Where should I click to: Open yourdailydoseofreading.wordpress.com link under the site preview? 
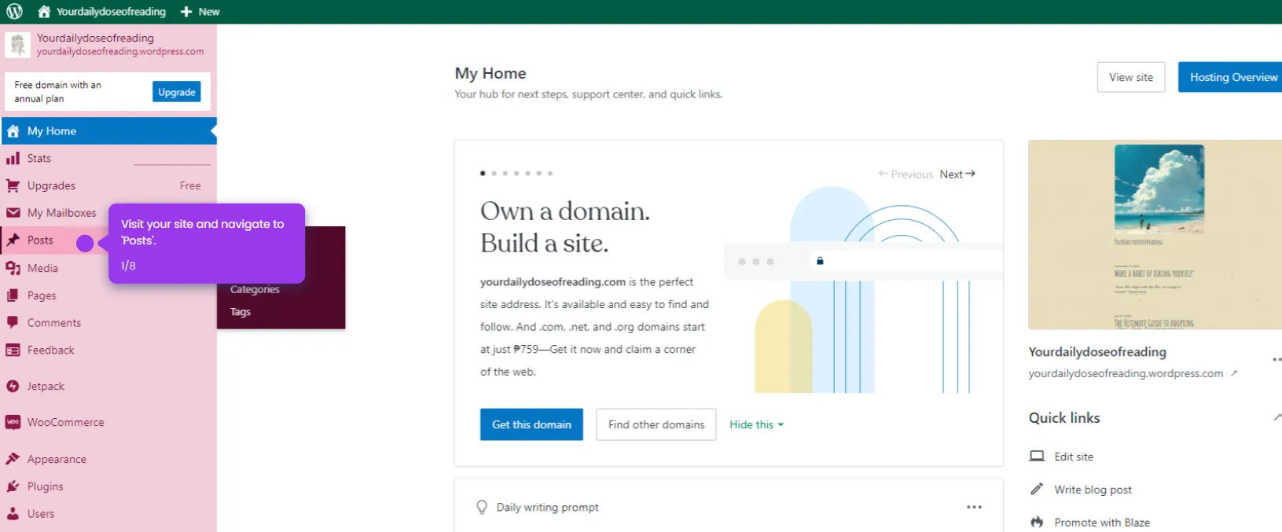coord(1126,374)
